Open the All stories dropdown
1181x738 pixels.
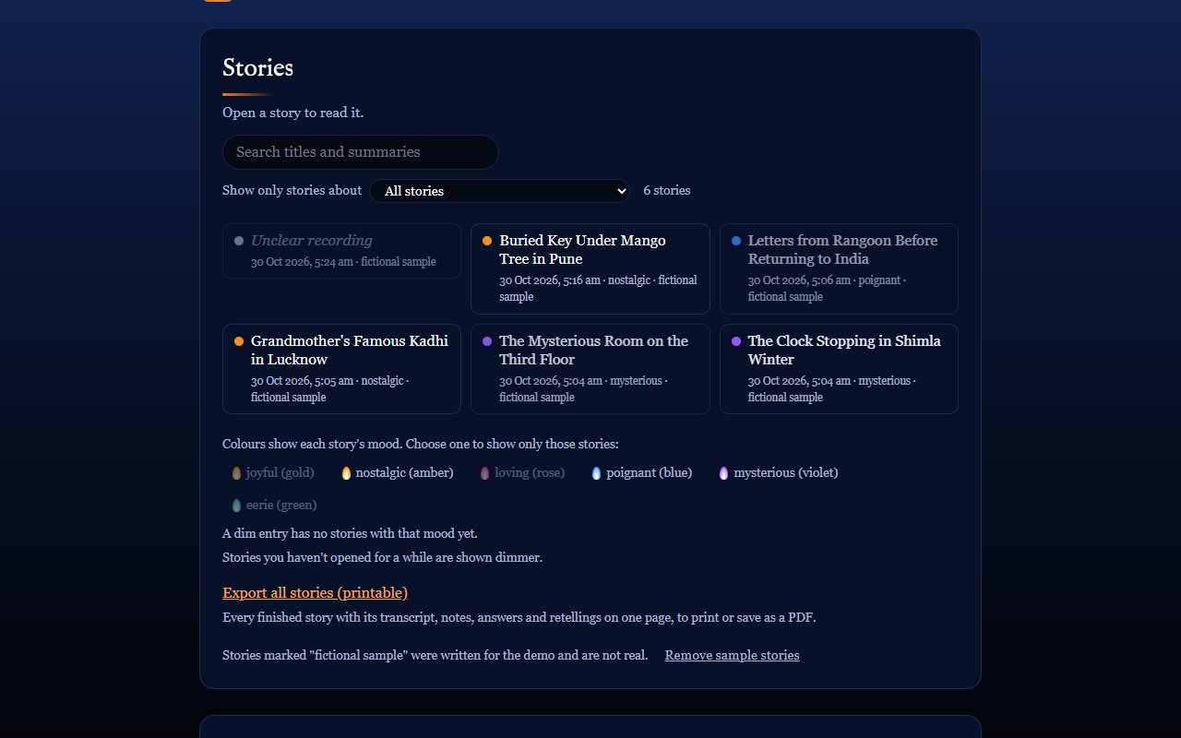pyautogui.click(x=499, y=191)
